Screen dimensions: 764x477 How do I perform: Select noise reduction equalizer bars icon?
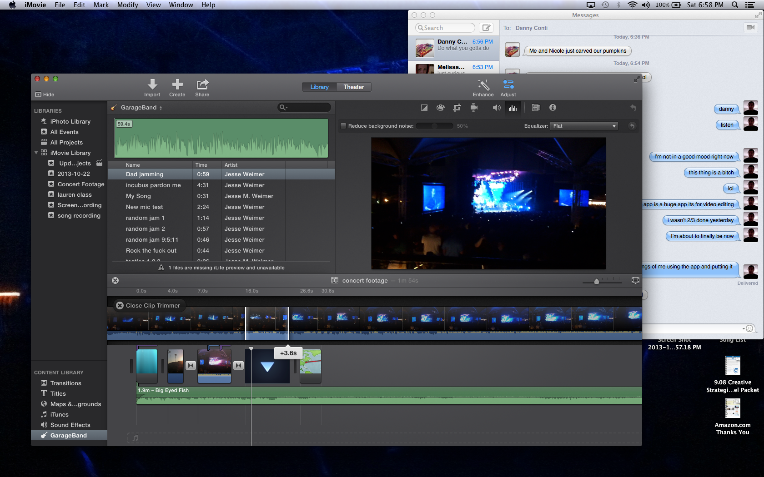point(513,108)
